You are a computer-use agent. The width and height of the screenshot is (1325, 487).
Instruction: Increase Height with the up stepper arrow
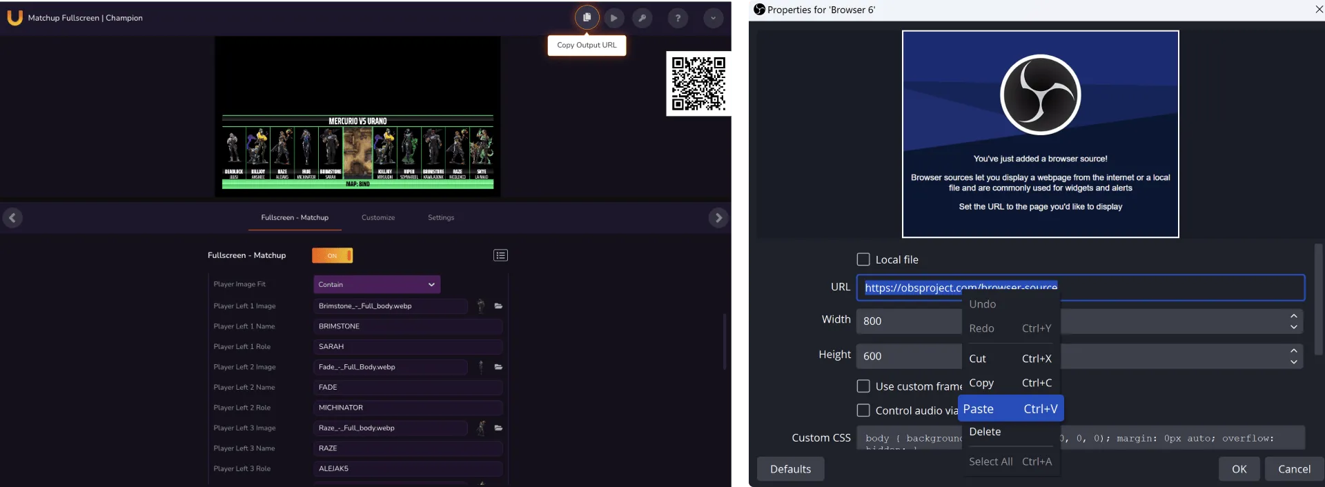[x=1294, y=350]
